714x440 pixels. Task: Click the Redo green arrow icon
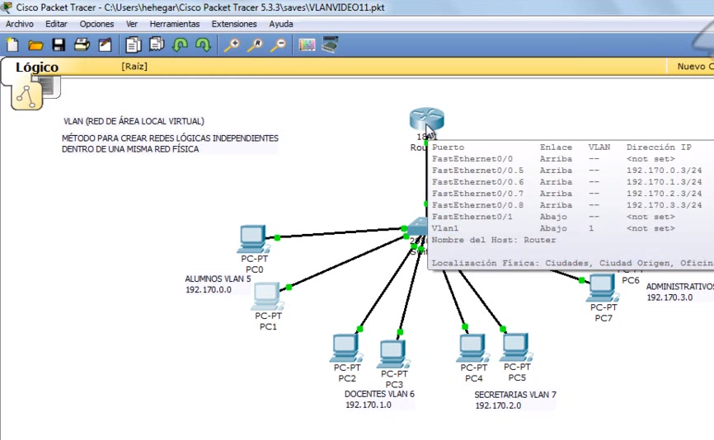(x=203, y=44)
